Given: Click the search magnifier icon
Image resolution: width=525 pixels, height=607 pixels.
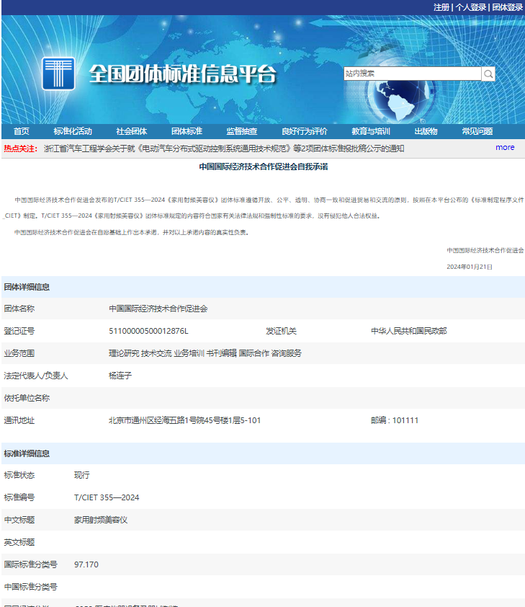Looking at the screenshot, I should tap(488, 74).
